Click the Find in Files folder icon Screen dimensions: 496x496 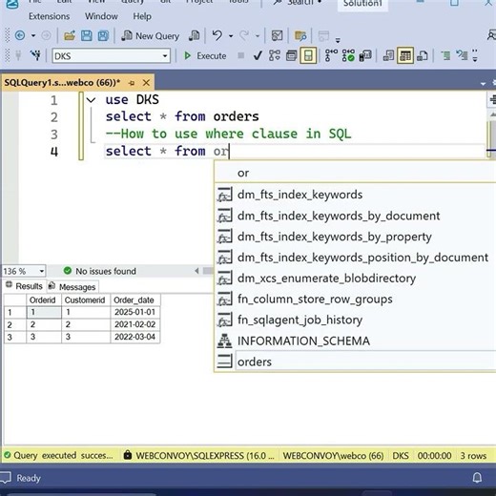click(300, 35)
